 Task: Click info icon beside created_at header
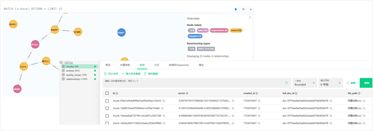[257, 93]
